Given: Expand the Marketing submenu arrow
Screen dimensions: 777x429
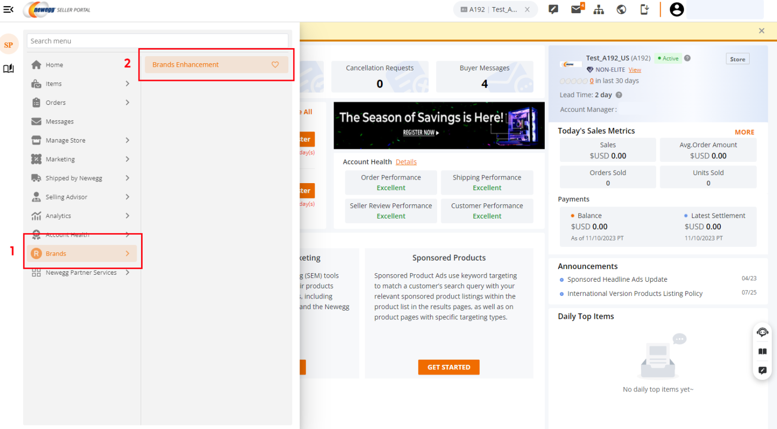Looking at the screenshot, I should (127, 159).
